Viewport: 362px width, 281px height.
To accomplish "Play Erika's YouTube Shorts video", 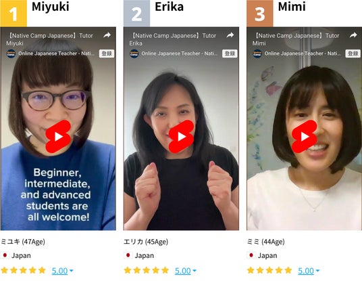I will (181, 137).
